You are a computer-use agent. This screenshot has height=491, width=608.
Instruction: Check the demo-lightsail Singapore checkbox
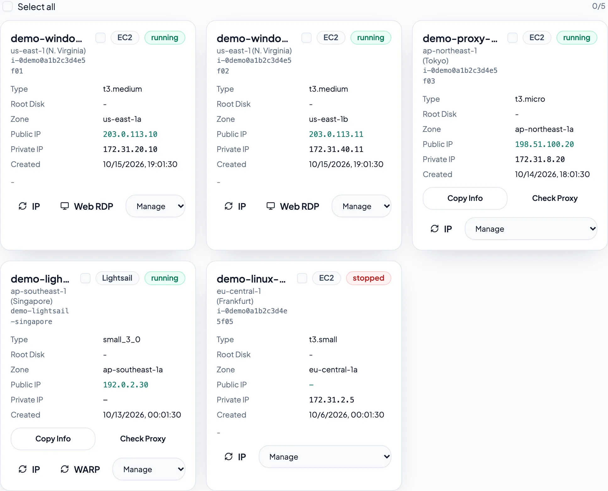(x=85, y=278)
